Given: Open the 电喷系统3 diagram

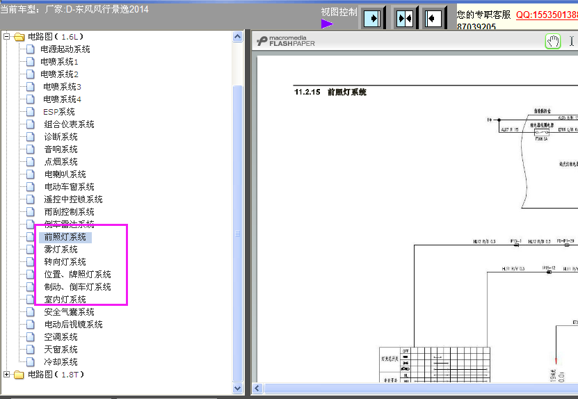Looking at the screenshot, I should (x=63, y=87).
